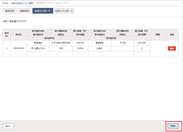Switch to the 勘定科目 tab
The width and height of the screenshot is (183, 132).
tap(10, 11)
